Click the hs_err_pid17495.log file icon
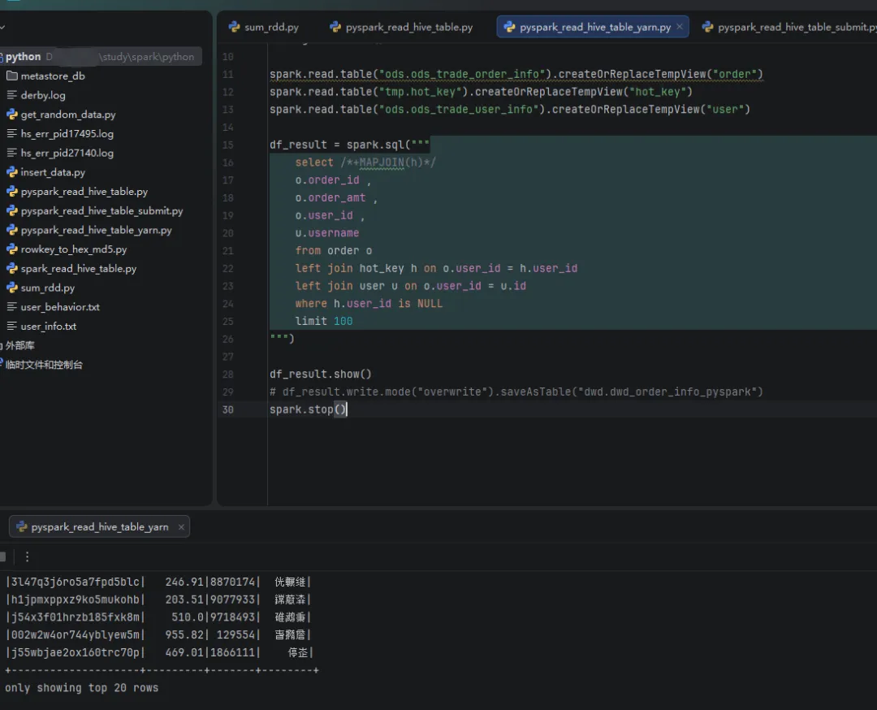877x710 pixels. point(11,134)
